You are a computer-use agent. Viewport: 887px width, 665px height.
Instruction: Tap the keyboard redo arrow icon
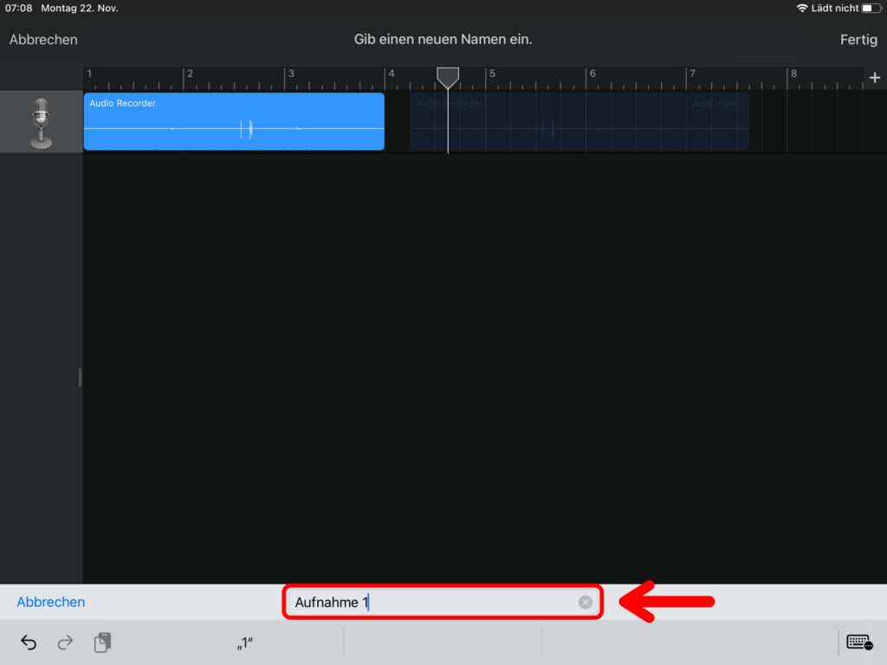click(65, 642)
